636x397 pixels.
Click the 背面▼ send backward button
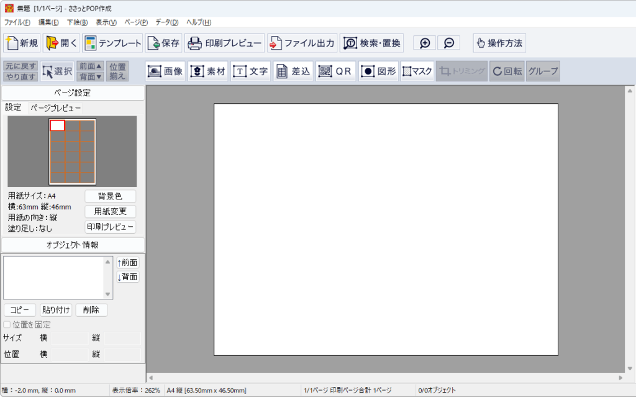(x=90, y=77)
